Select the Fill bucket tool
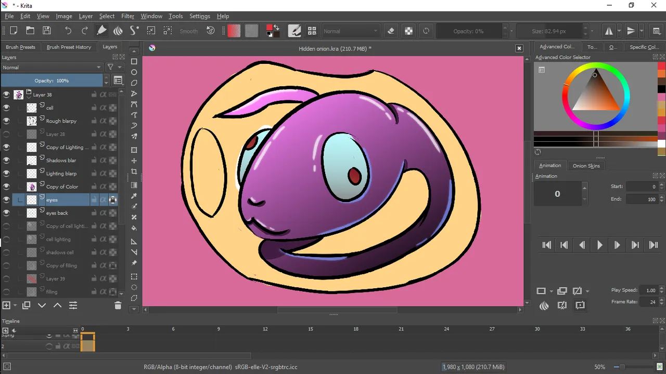666x374 pixels. 134,228
